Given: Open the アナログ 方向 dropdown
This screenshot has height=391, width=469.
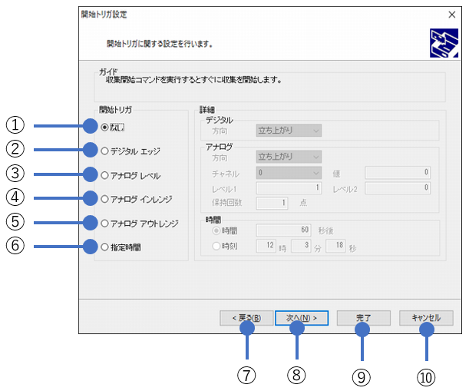Looking at the screenshot, I should click(289, 157).
